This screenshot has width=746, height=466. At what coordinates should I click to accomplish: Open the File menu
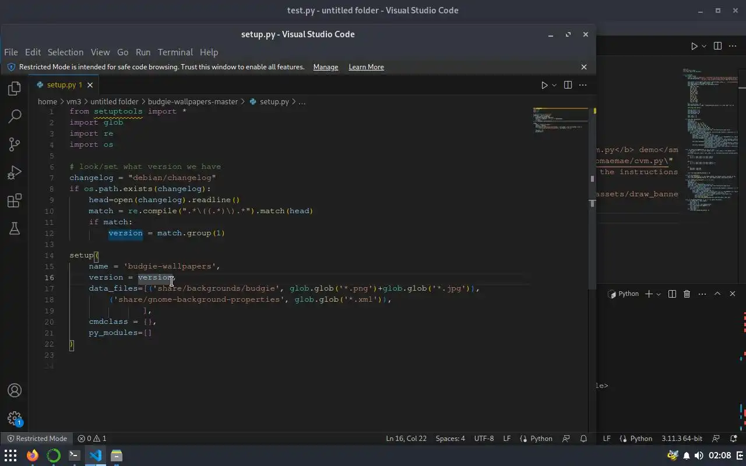pyautogui.click(x=11, y=52)
